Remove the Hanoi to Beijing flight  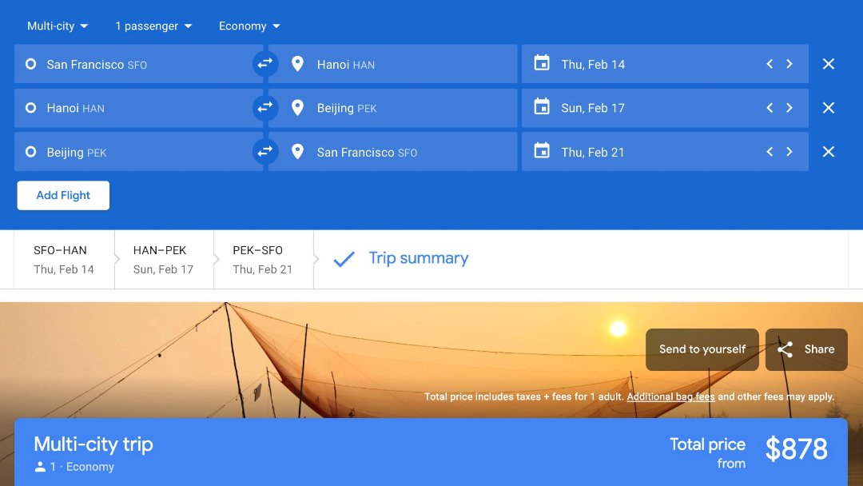click(x=829, y=108)
